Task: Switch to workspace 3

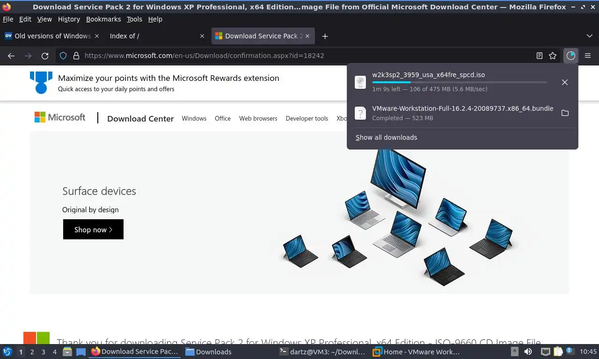Action: click(x=43, y=352)
